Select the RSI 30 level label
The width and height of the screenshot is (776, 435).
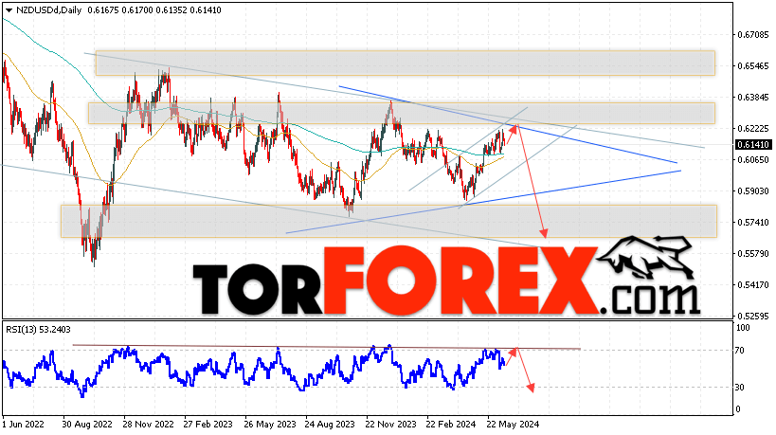pos(739,388)
